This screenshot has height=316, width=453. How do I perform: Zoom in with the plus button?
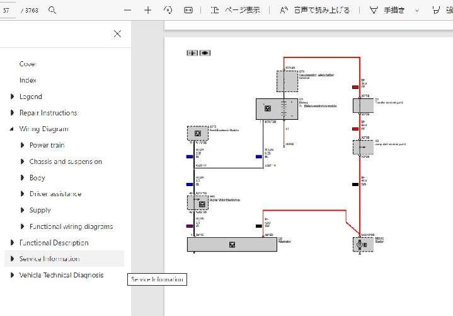pyautogui.click(x=147, y=11)
